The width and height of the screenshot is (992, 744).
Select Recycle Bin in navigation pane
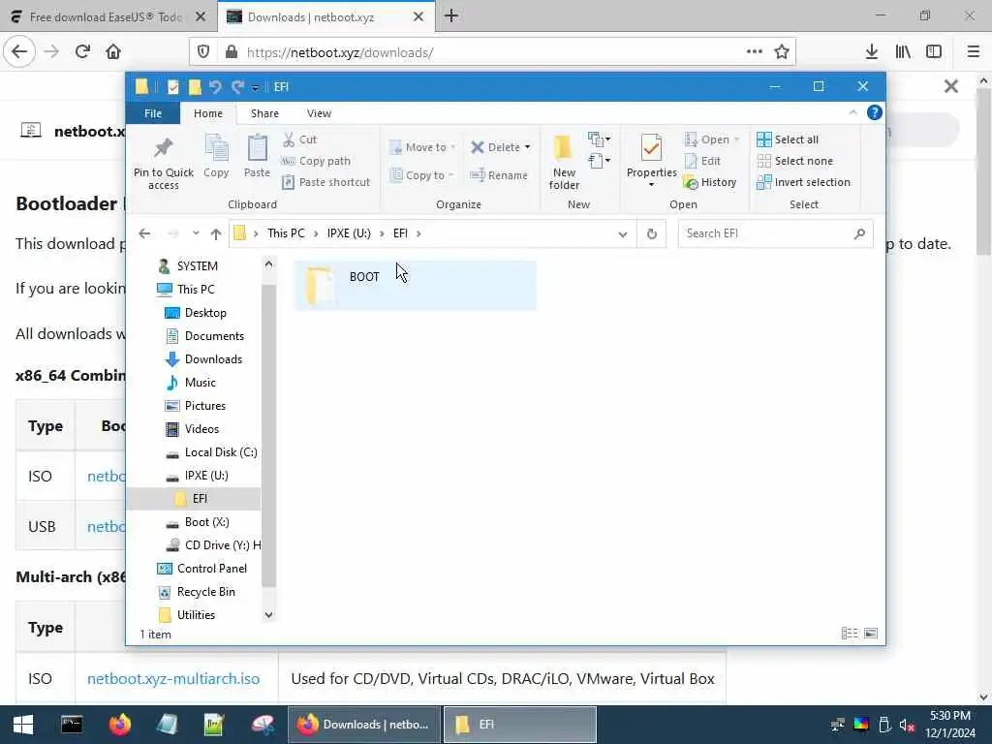(205, 592)
